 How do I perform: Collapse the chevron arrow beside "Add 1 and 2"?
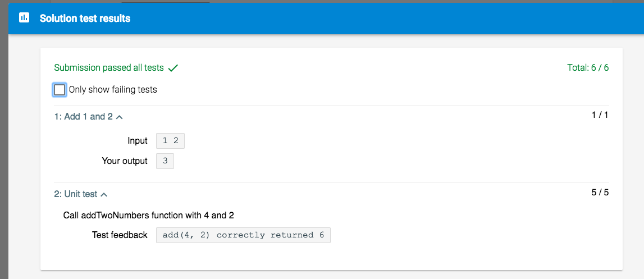[119, 117]
